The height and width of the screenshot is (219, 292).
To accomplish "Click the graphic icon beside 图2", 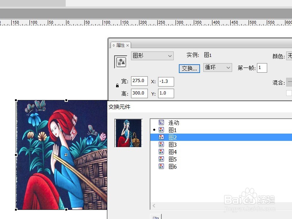I will pos(161,137).
